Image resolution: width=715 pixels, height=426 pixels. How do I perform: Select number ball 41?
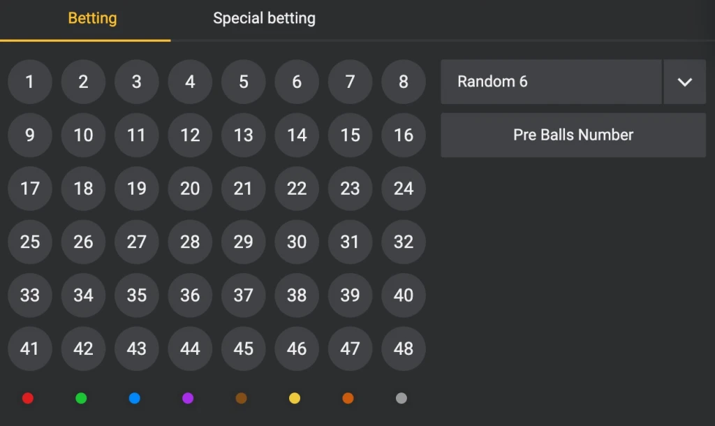pos(30,348)
